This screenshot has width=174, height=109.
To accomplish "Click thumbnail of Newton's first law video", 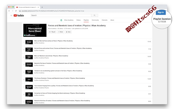I will 29,65.
